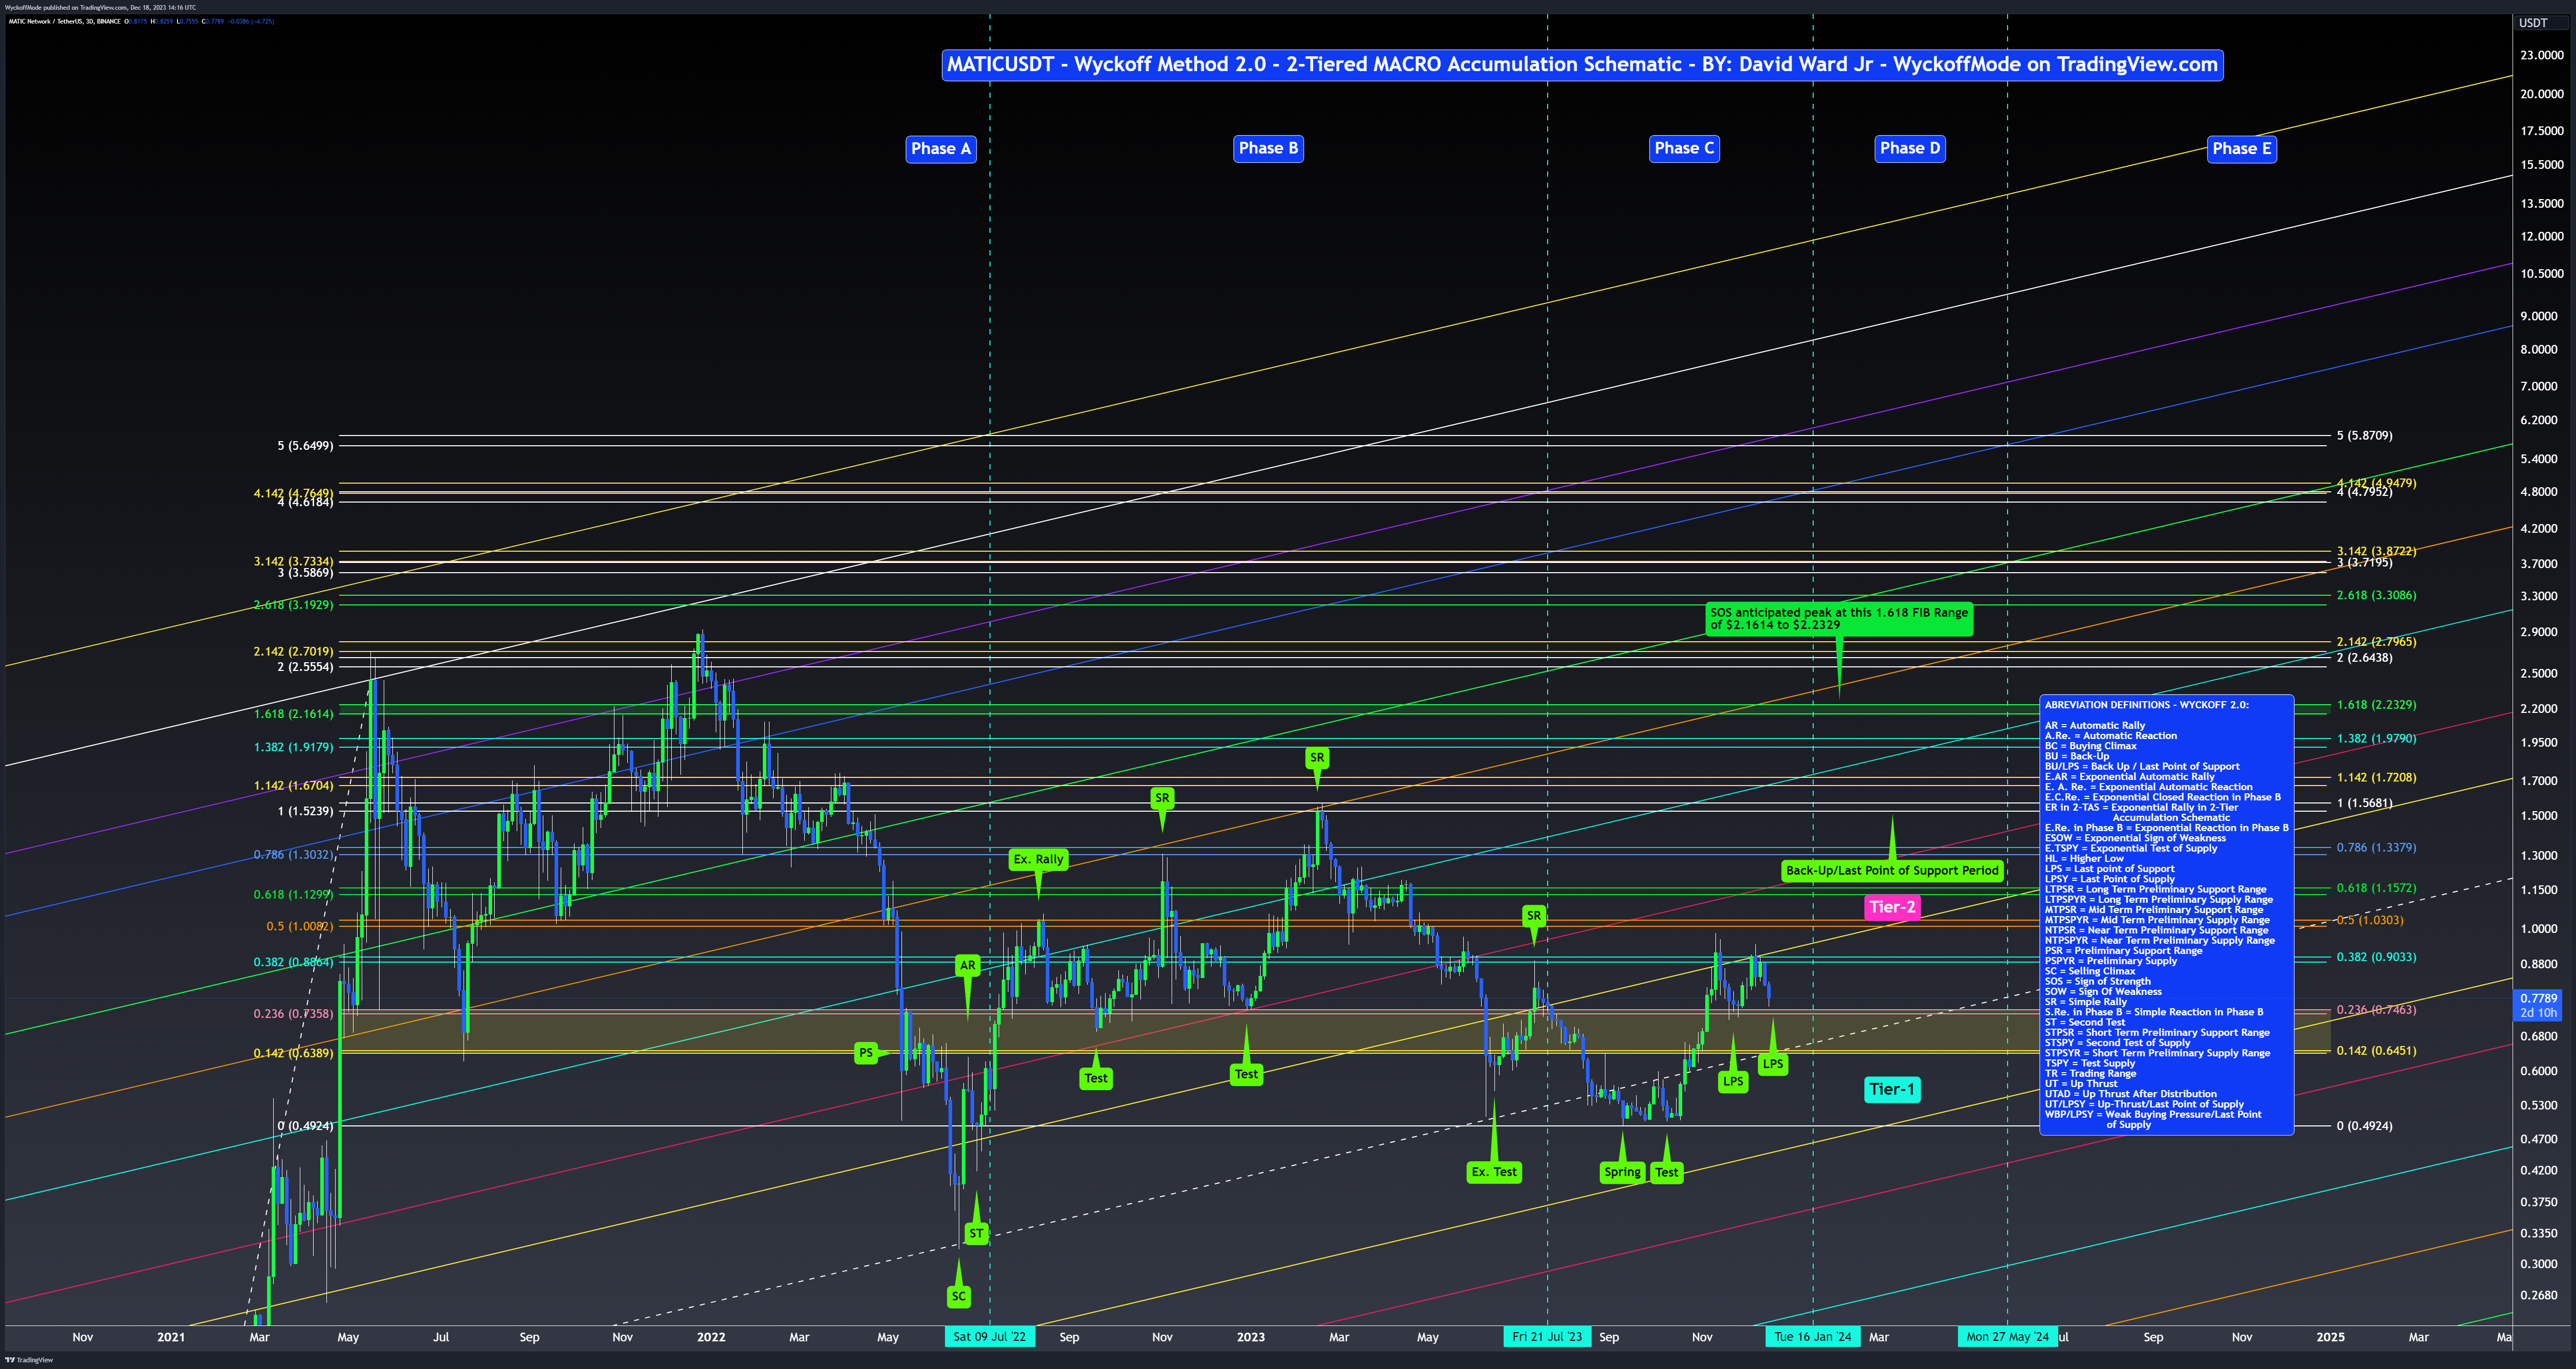Screen dimensions: 2576x1369
Task: Click the Mon 27 May '24 date marker
Action: pos(2007,1337)
